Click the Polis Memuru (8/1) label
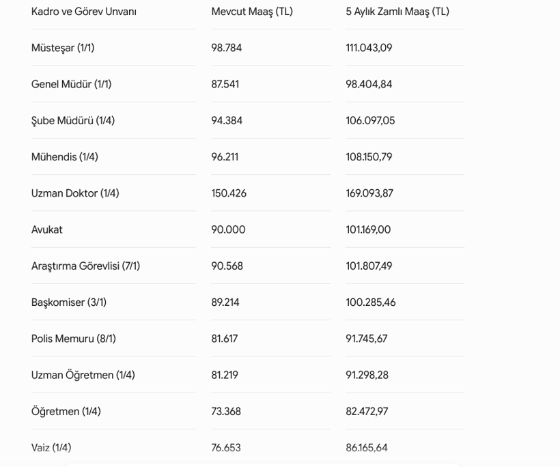 [x=74, y=339]
